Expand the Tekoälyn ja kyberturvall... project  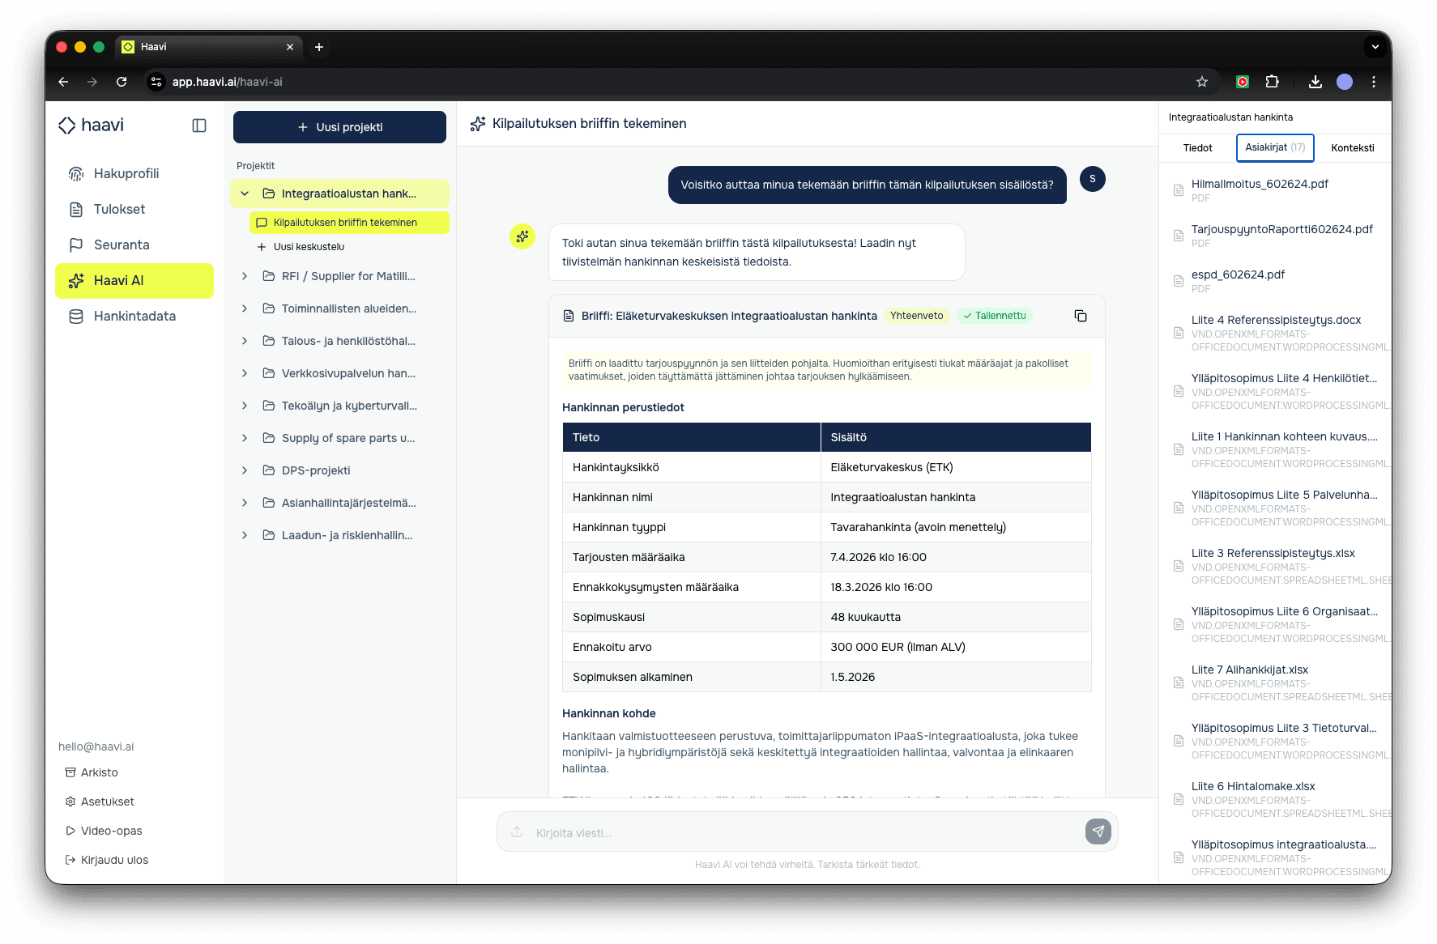click(x=245, y=406)
